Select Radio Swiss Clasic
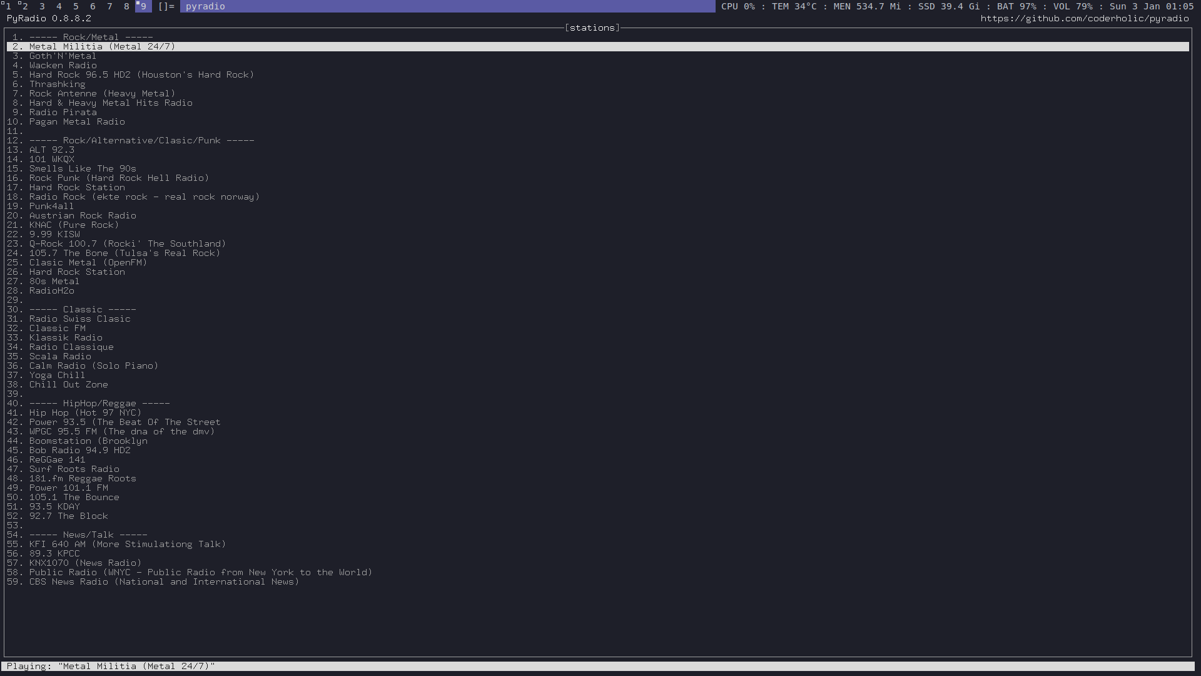The width and height of the screenshot is (1201, 676). pyautogui.click(x=79, y=319)
